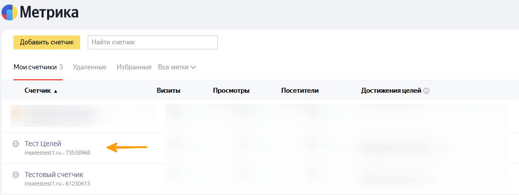Click the Метрика wordmark text
The image size is (519, 195).
[49, 12]
